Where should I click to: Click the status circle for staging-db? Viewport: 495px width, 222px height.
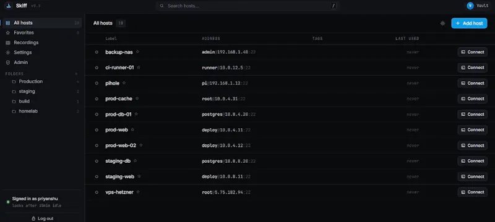tap(97, 161)
